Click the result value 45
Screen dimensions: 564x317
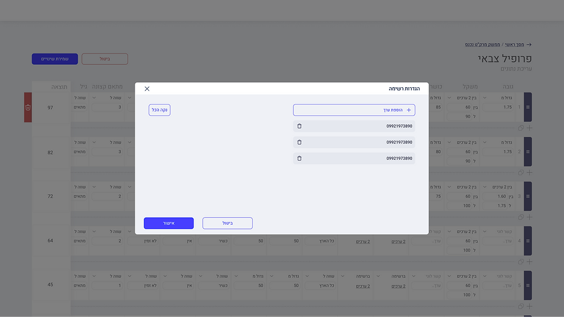tap(51, 284)
